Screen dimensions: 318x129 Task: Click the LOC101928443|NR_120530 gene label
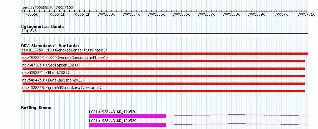(x=113, y=112)
